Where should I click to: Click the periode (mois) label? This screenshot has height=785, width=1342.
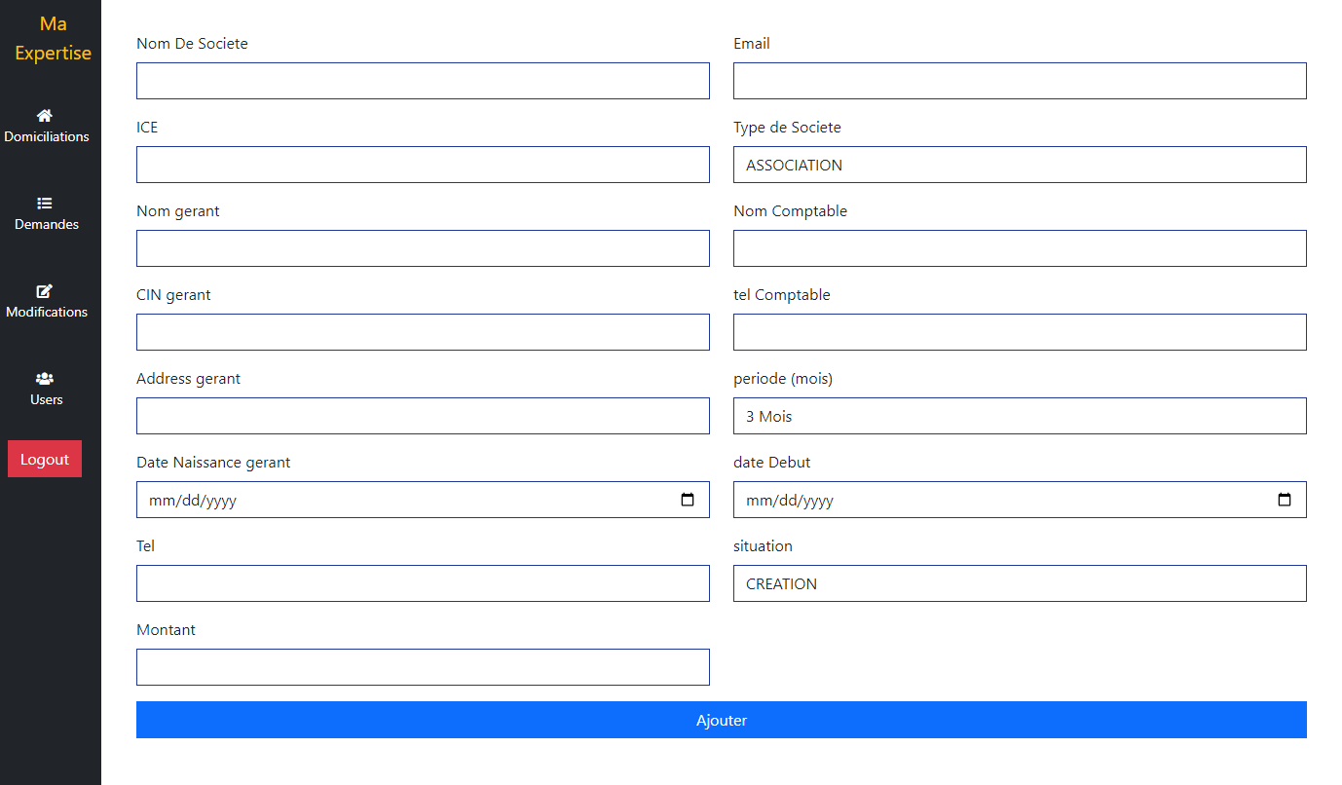(783, 379)
